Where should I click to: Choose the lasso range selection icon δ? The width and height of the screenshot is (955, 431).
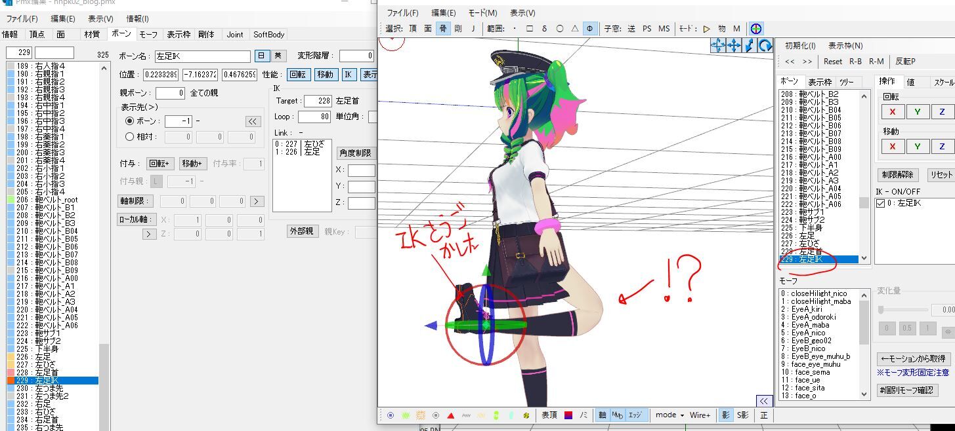[x=544, y=29]
